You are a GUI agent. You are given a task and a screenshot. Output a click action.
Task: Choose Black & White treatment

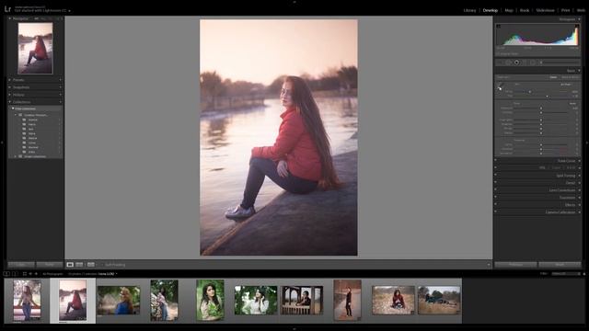570,77
